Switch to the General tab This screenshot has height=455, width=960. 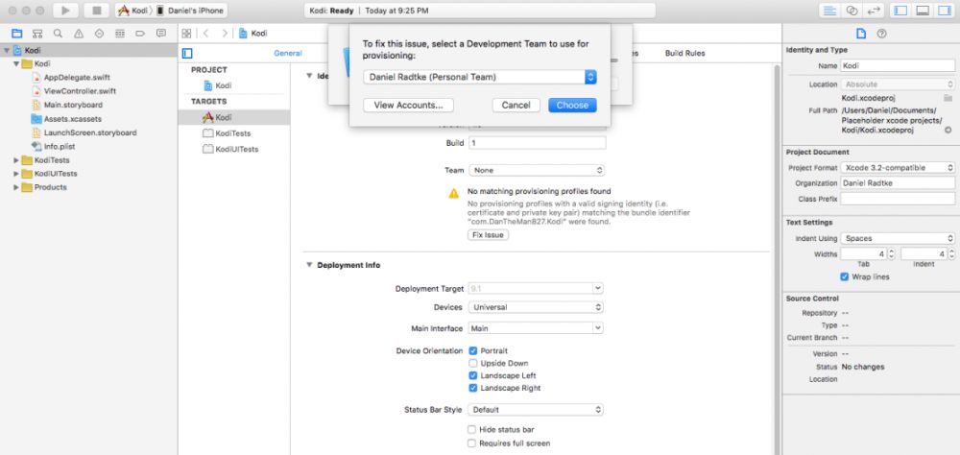(x=288, y=54)
